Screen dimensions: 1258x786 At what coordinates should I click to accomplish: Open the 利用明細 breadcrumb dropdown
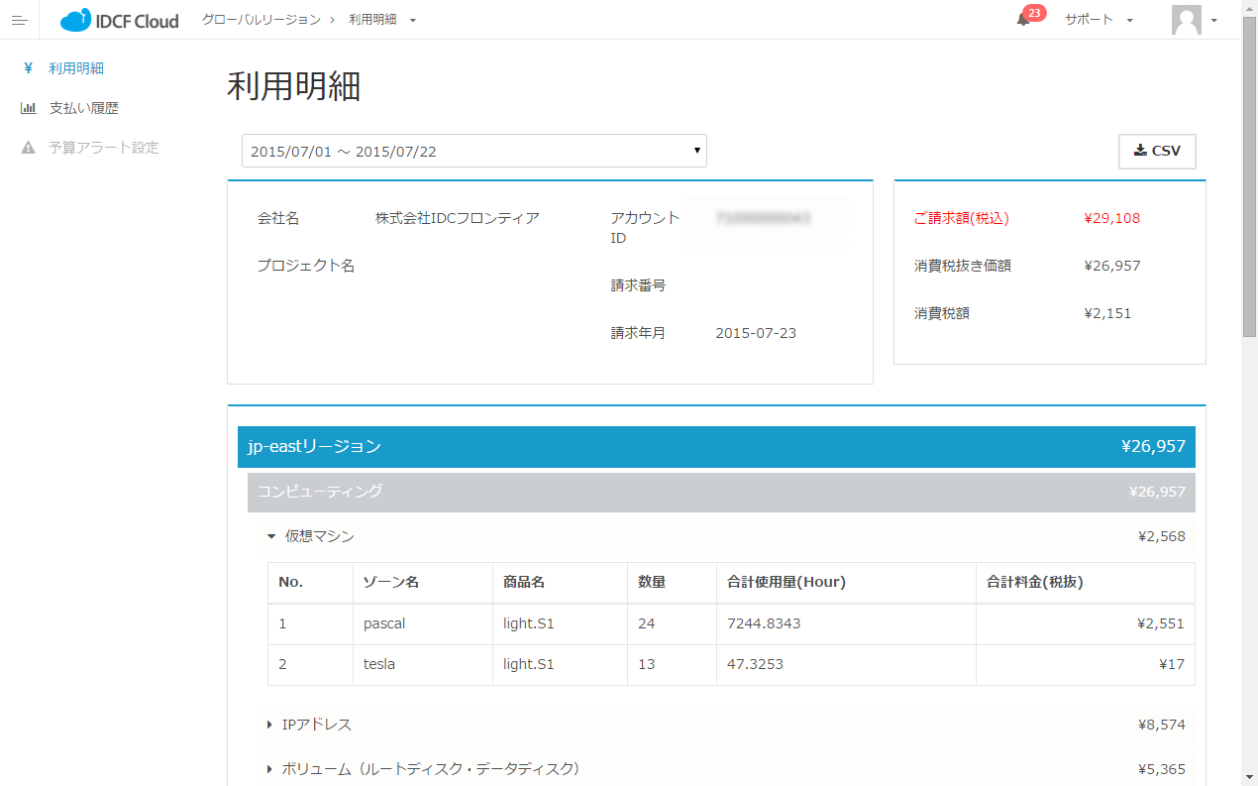[382, 20]
